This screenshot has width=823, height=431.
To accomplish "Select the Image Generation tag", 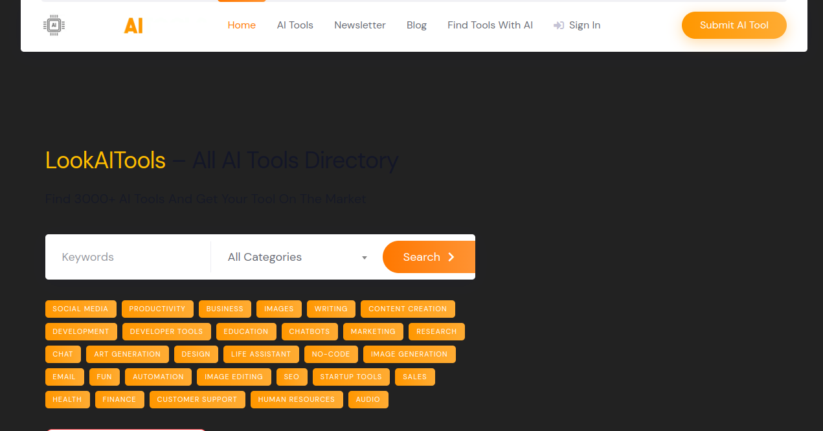I will [409, 354].
